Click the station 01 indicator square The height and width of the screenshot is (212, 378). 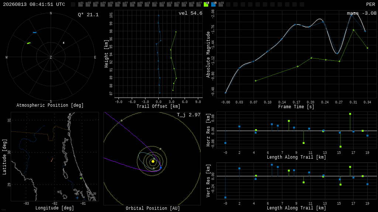point(81,4)
